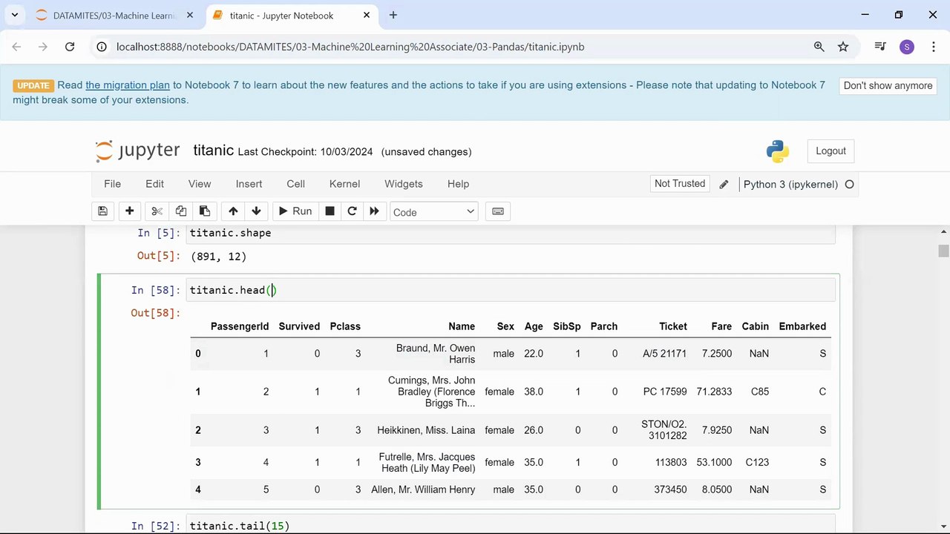Viewport: 950px width, 534px height.
Task: Copy selected cells icon
Action: click(x=180, y=211)
